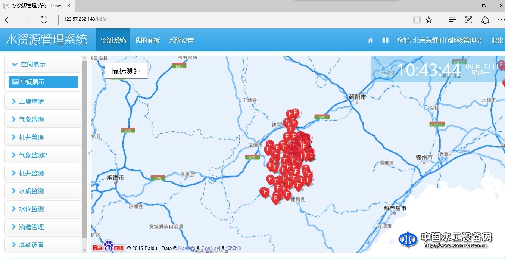Open the CenNavi link
The image size is (505, 259).
(x=211, y=248)
